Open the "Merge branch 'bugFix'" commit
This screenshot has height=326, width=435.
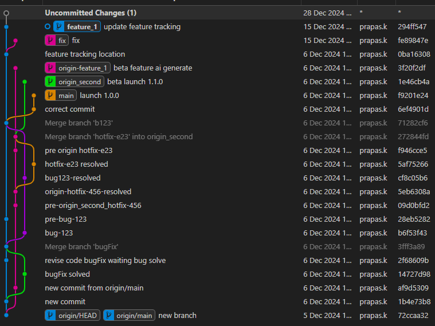[x=81, y=247]
